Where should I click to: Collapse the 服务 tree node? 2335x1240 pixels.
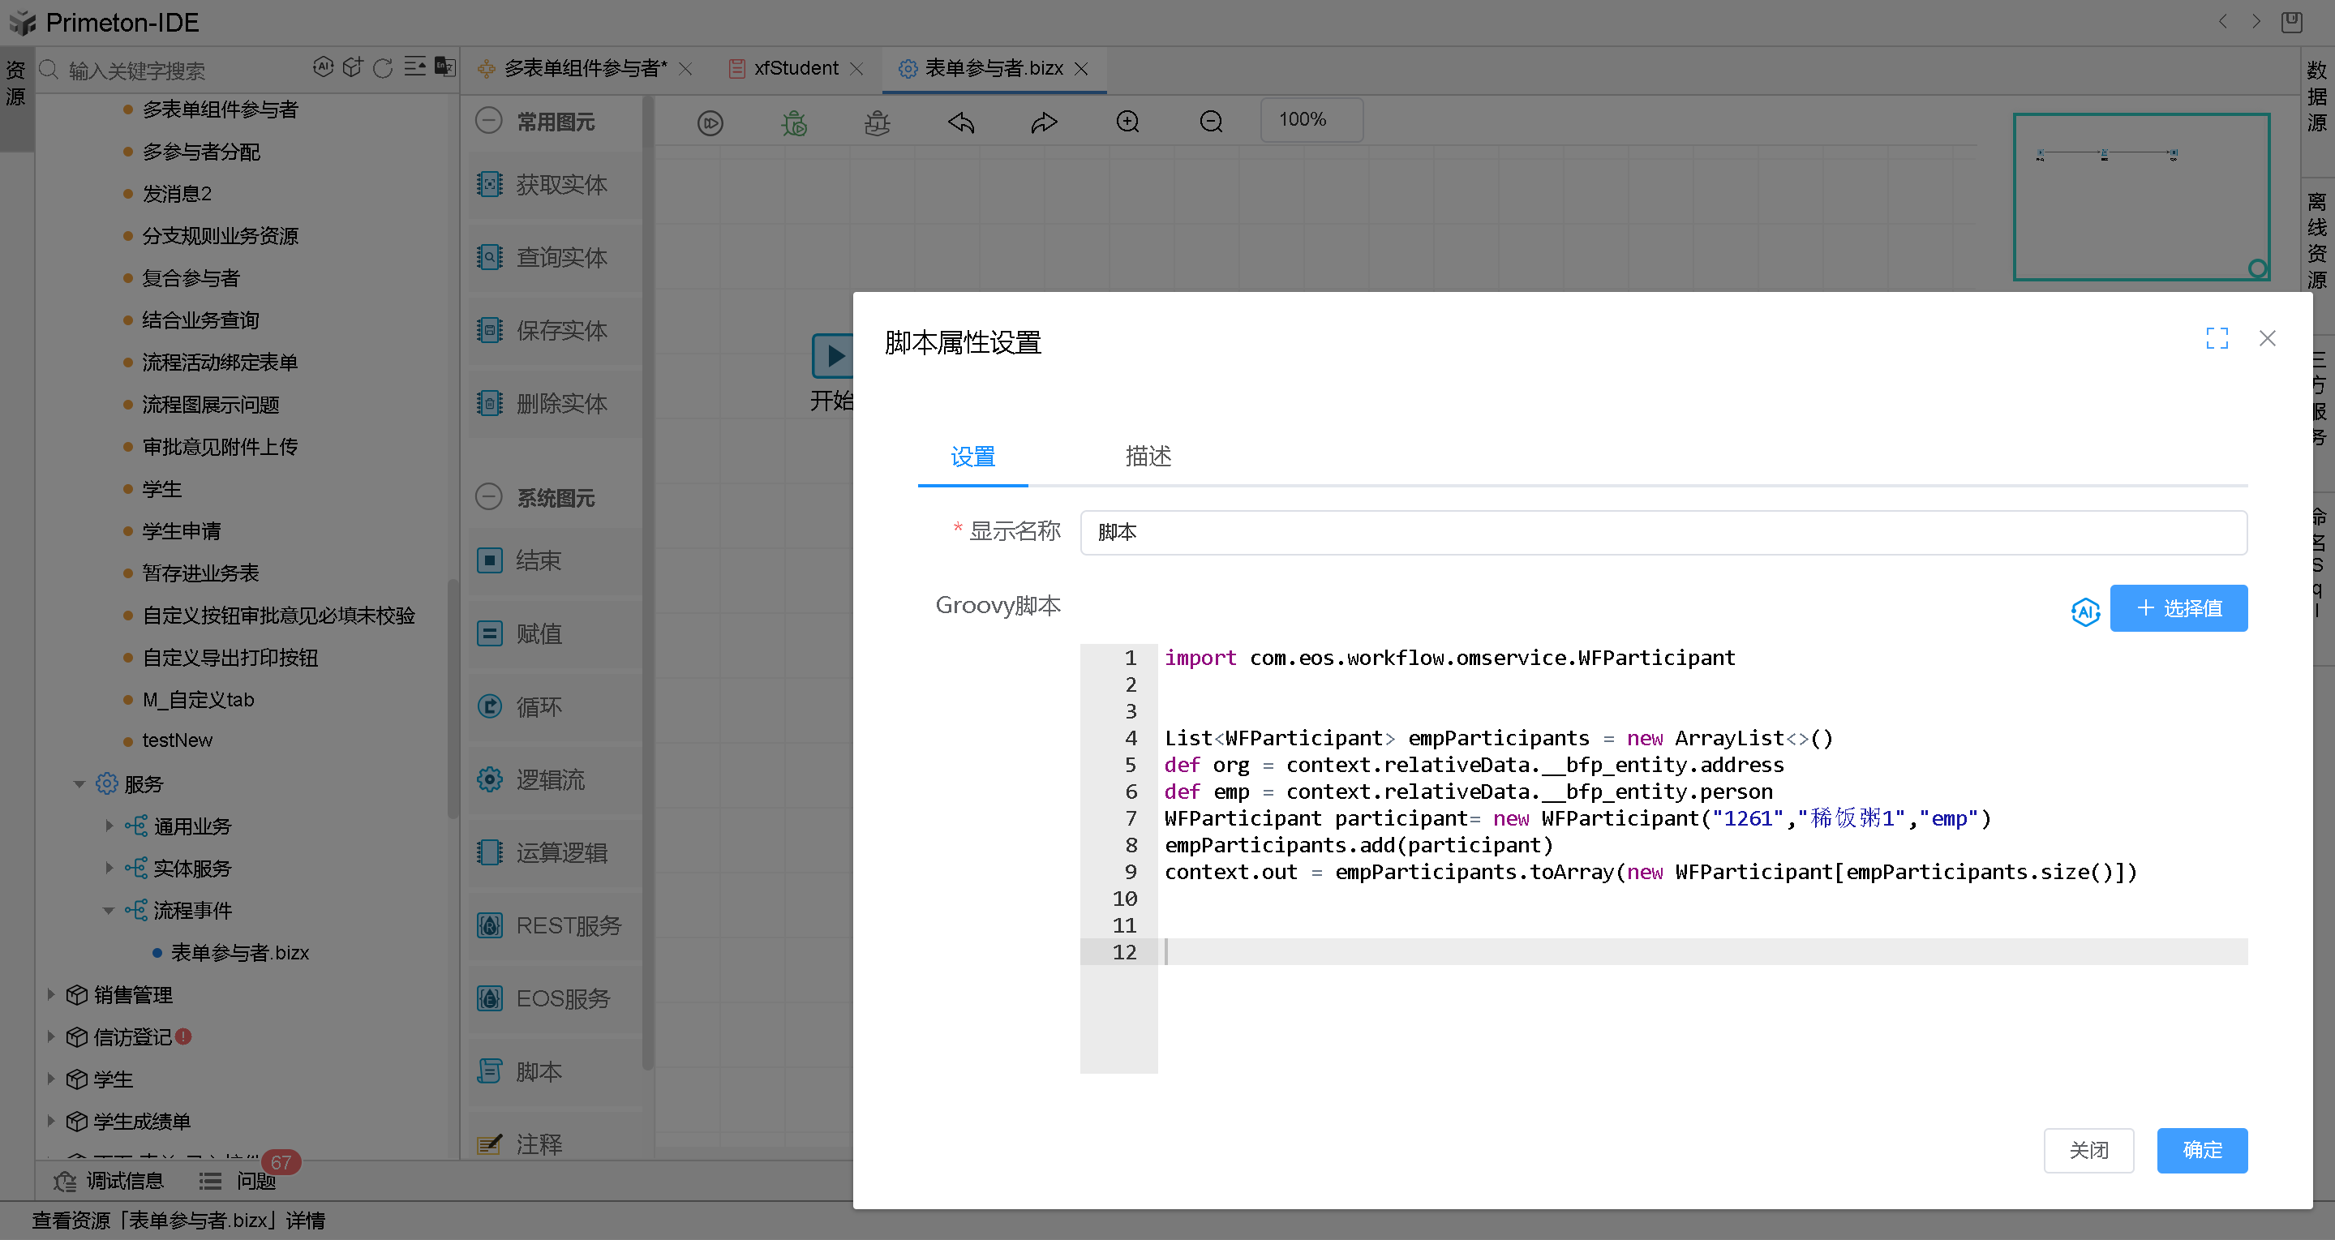tap(79, 784)
